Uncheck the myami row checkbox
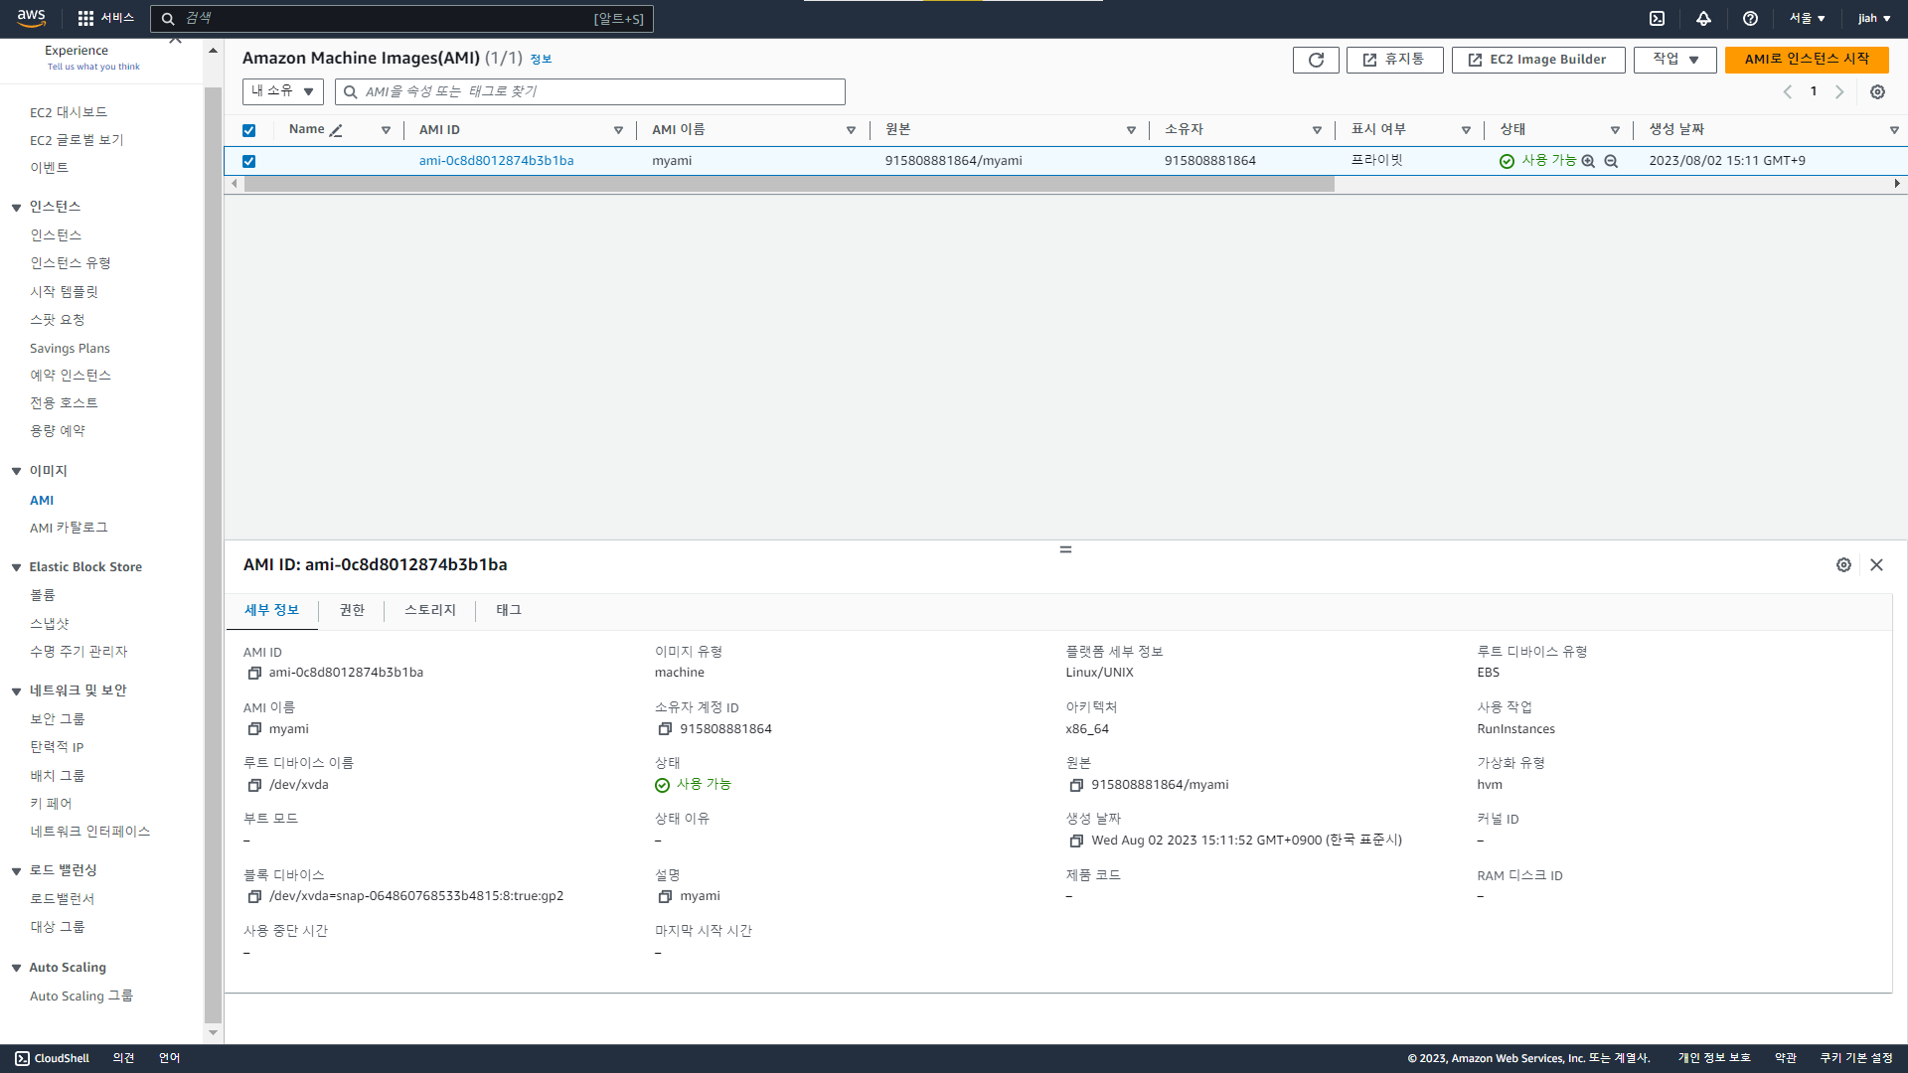 (x=248, y=161)
